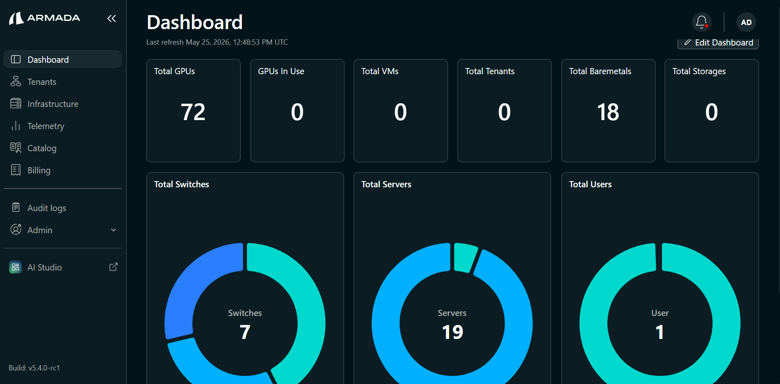780x384 pixels.
Task: Expand the Admin menu chevron
Action: click(114, 230)
